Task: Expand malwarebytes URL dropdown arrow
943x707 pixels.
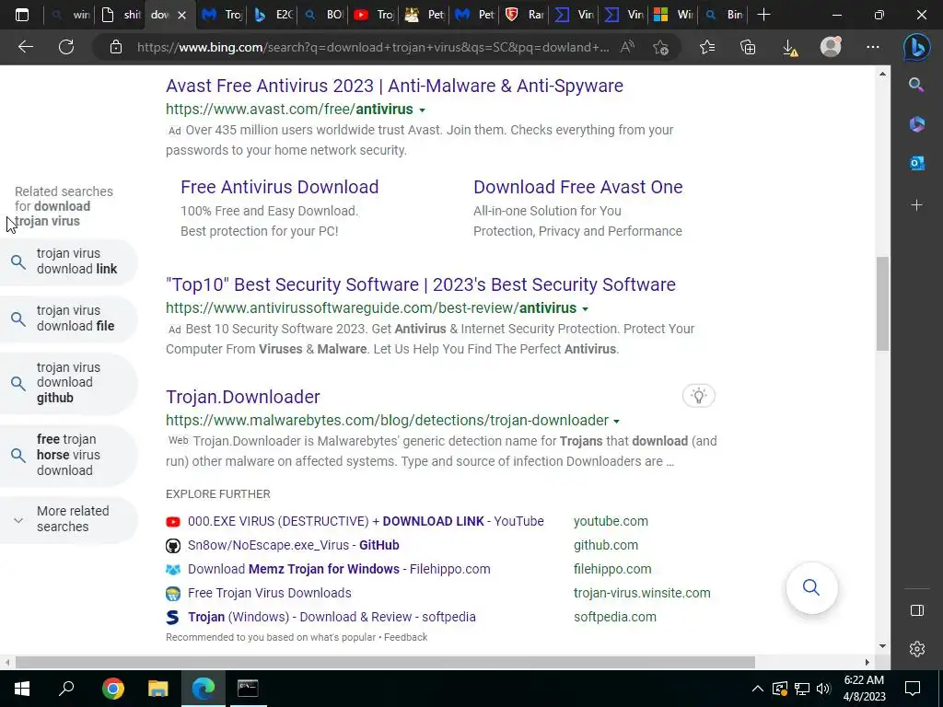Action: point(616,422)
